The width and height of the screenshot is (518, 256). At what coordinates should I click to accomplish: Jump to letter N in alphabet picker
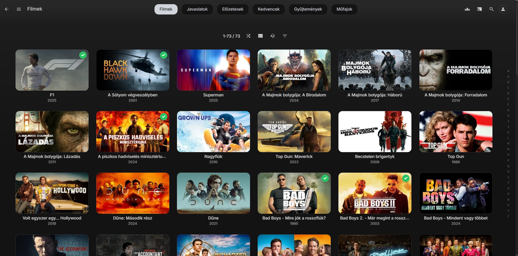[x=508, y=149]
